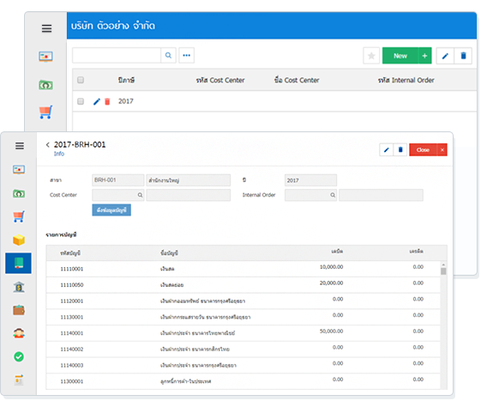481x401 pixels.
Task: Open dashboard monitor icon in front window sidebar
Action: [x=19, y=170]
